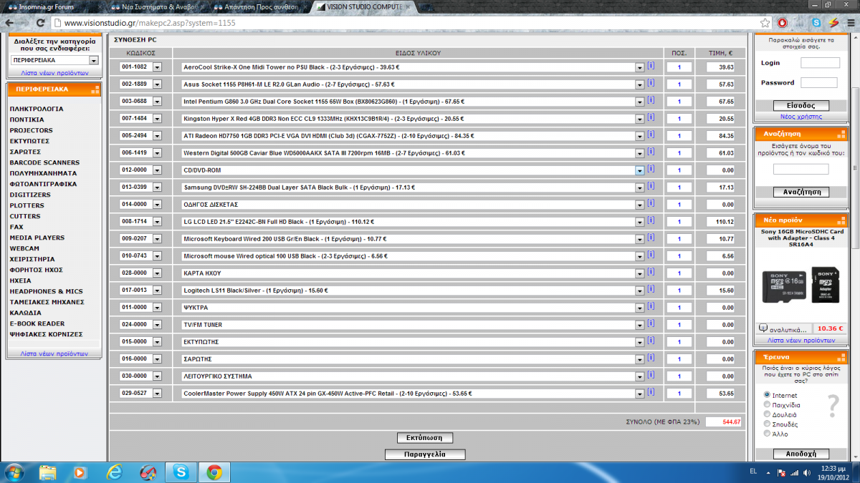Open the Windows Start menu

point(14,472)
